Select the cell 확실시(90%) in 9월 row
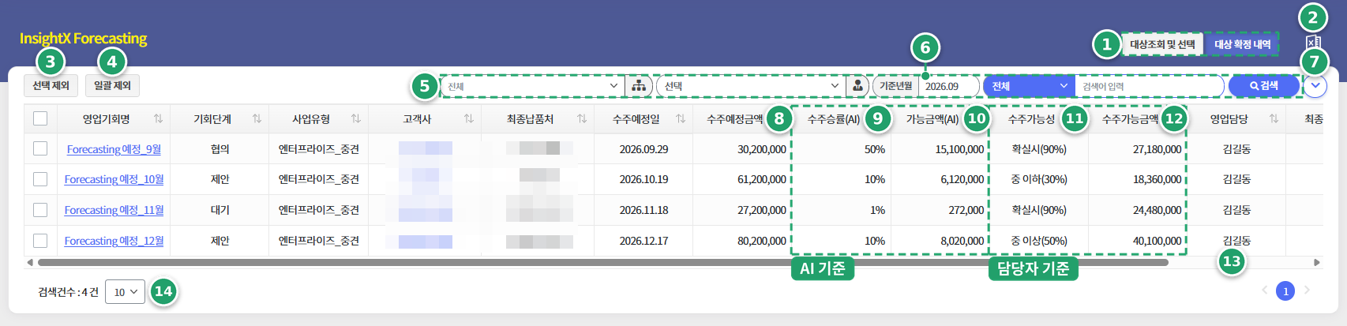 pos(1038,149)
